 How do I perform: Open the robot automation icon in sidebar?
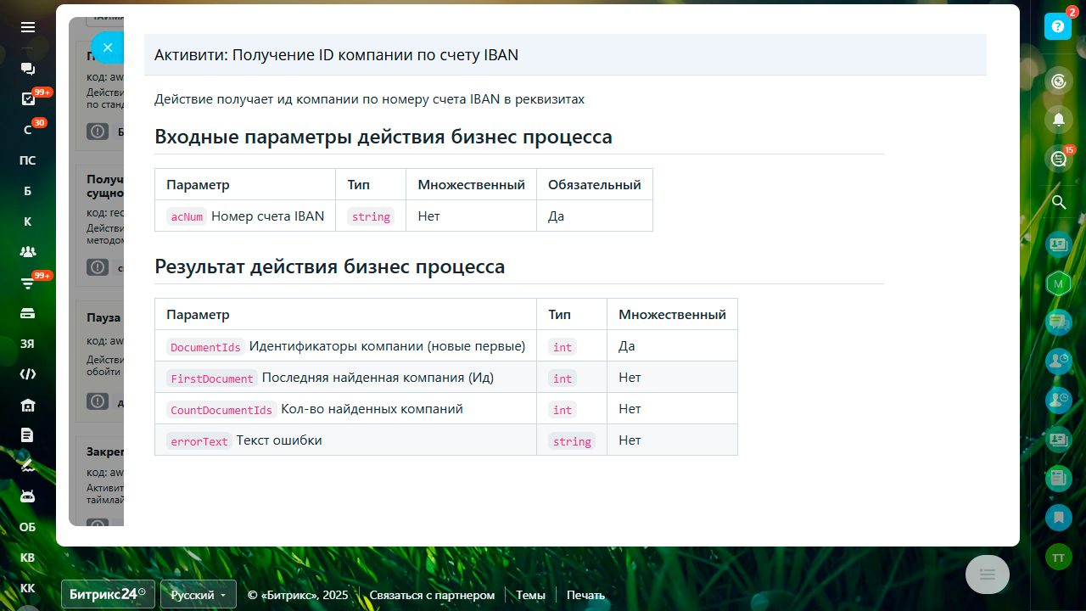pos(28,496)
